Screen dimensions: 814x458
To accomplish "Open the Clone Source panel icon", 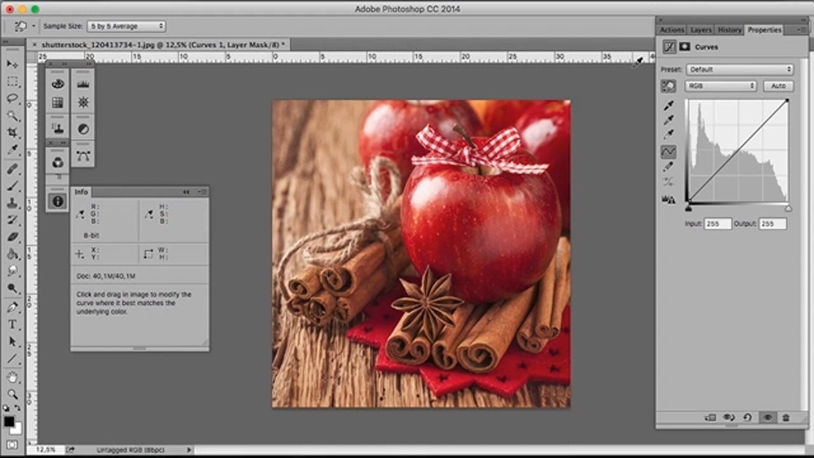I will [58, 129].
